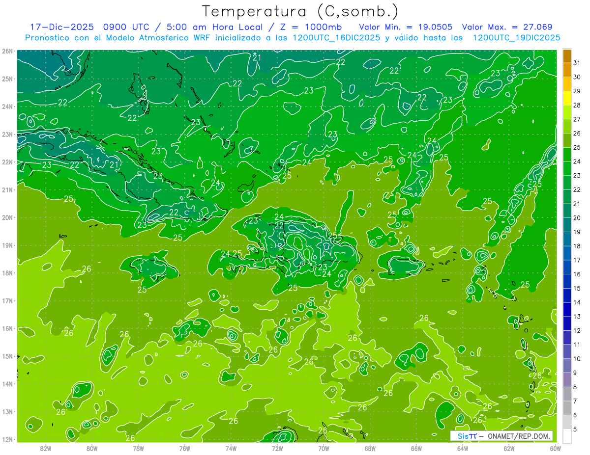
Task: Pick the green swatch between legend 24 and 25
Action: (x=567, y=155)
